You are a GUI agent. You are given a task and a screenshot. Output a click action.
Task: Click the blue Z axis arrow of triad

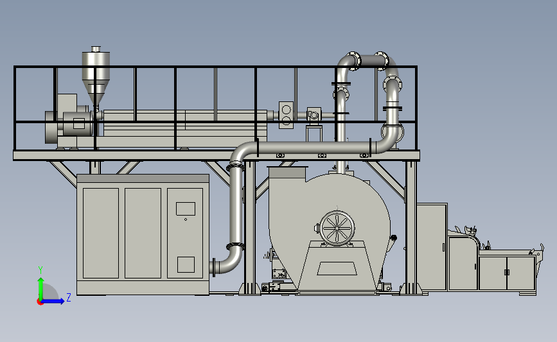click(53, 302)
